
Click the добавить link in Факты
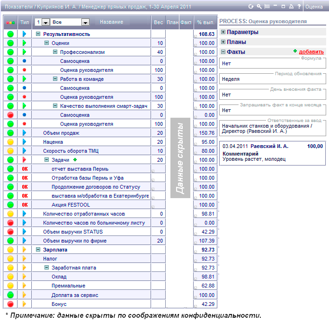click(311, 52)
